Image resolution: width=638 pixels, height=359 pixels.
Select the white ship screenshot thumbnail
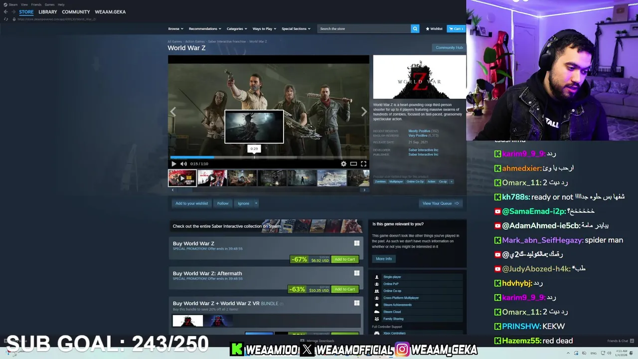[x=332, y=178]
